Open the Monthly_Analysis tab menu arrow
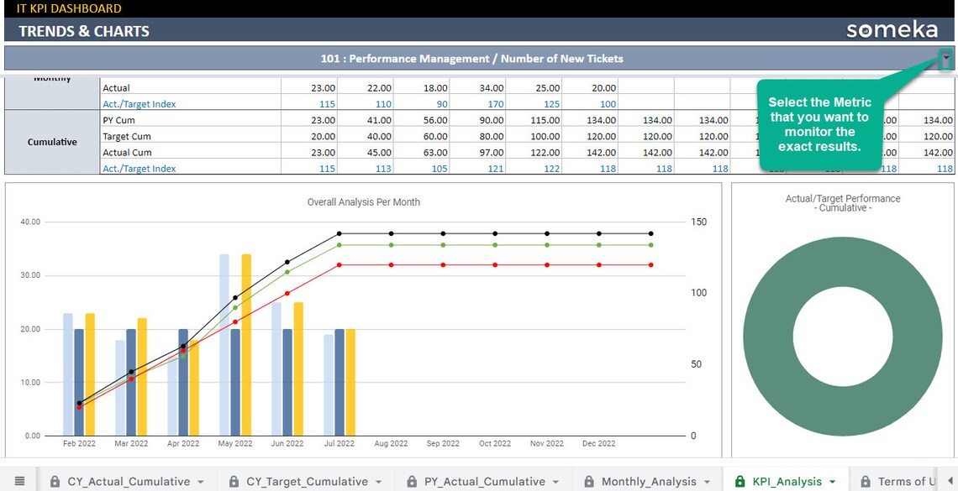 click(x=707, y=482)
